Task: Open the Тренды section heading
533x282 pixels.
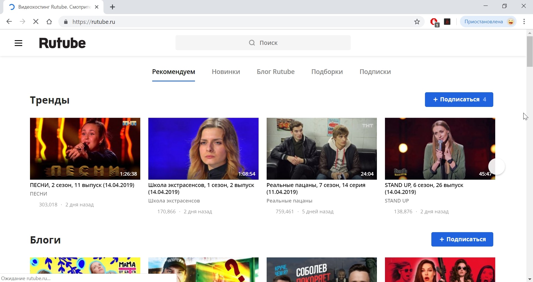Action: click(x=50, y=100)
